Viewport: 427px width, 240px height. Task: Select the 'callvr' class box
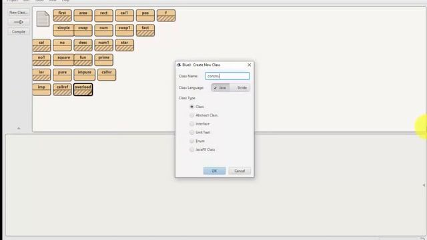(107, 75)
